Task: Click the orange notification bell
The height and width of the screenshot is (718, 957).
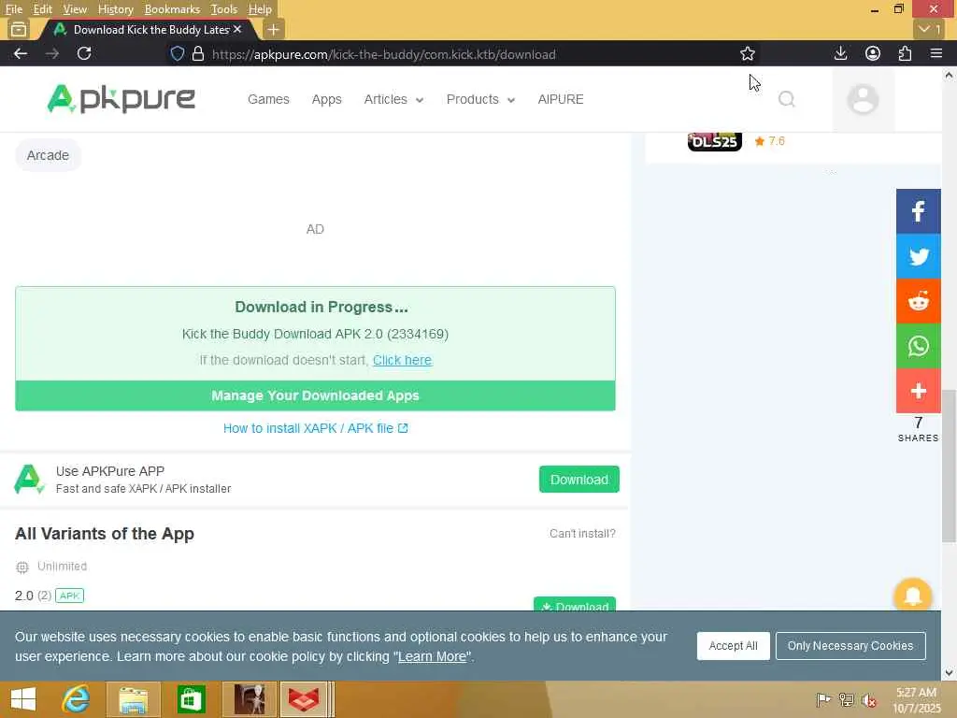Action: [x=912, y=596]
